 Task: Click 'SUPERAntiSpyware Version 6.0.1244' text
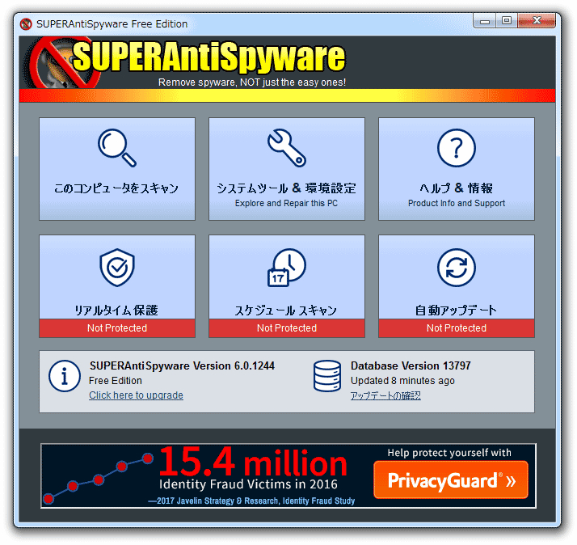point(182,365)
